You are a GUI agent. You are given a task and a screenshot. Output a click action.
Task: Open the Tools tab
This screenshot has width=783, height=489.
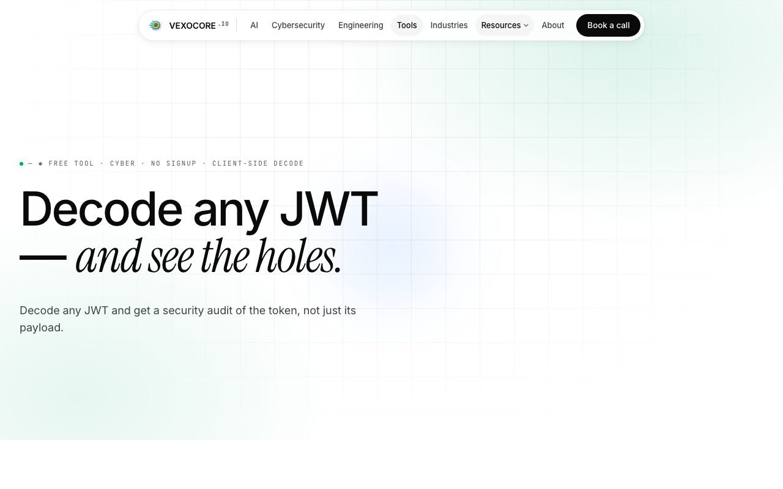tap(407, 25)
